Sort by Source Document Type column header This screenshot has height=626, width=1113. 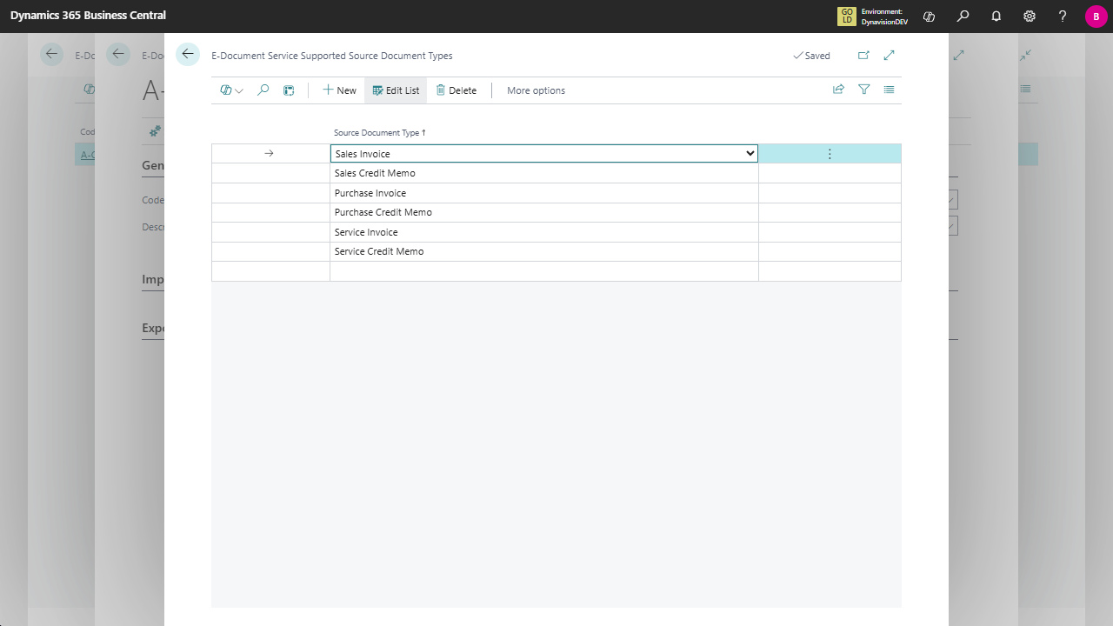(380, 133)
